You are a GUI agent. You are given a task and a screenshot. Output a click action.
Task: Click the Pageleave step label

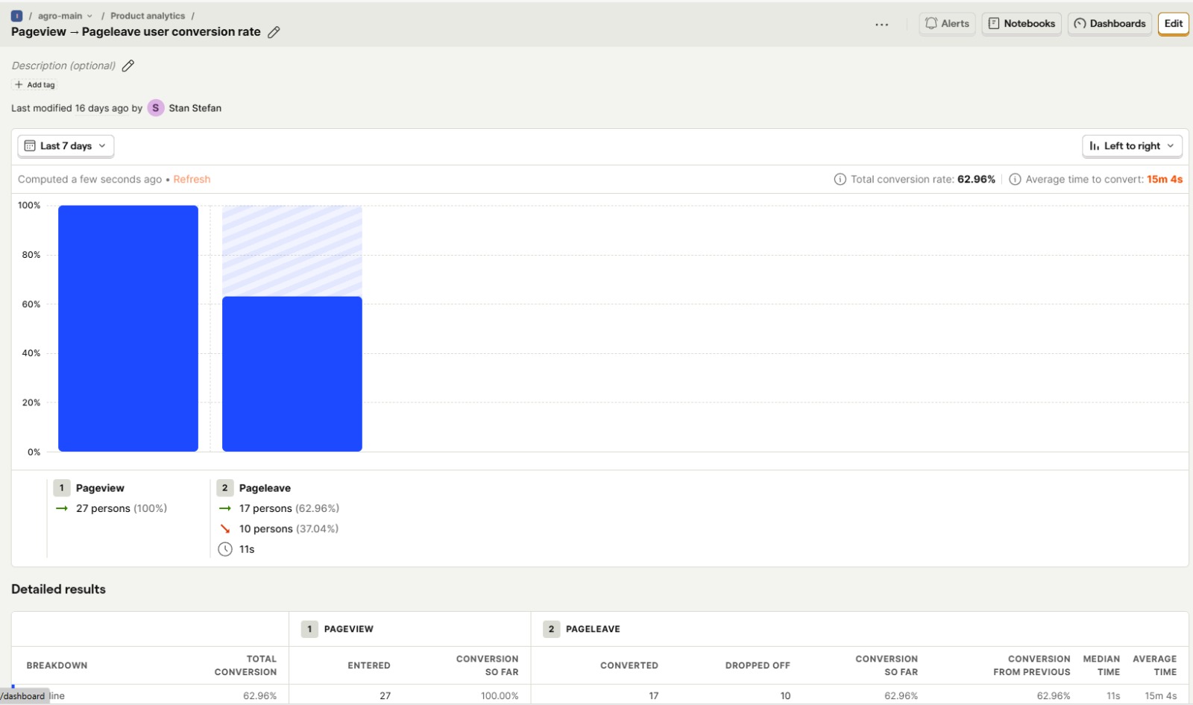pyautogui.click(x=265, y=488)
